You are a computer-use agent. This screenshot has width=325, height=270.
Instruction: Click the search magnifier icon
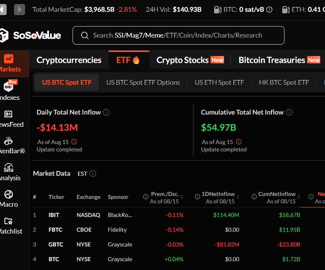[x=85, y=35]
